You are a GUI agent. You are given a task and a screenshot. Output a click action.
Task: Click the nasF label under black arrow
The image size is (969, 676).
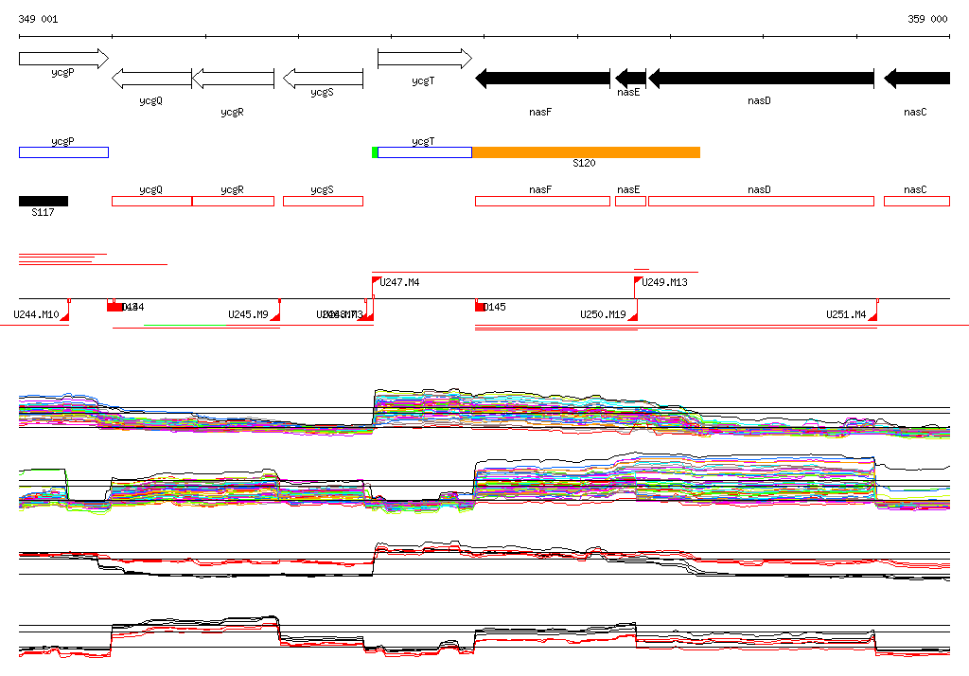coord(540,112)
